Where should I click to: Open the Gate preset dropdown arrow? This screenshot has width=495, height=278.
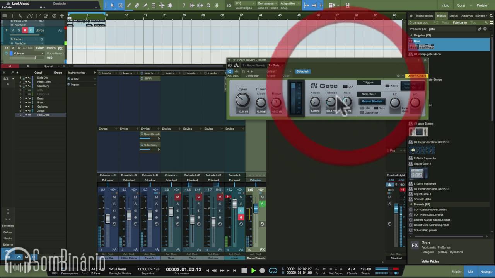(x=290, y=71)
